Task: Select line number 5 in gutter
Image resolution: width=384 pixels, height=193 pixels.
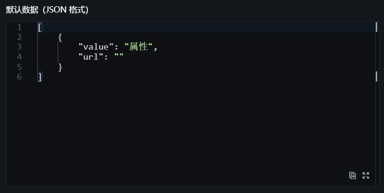Action: pyautogui.click(x=19, y=67)
